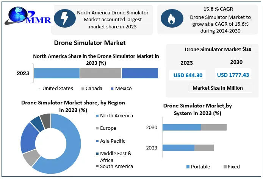Click the North America legend marker
263x179 pixels.
coord(97,116)
